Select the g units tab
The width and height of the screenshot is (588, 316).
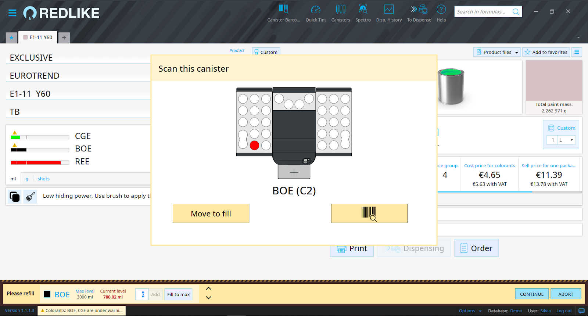27,179
